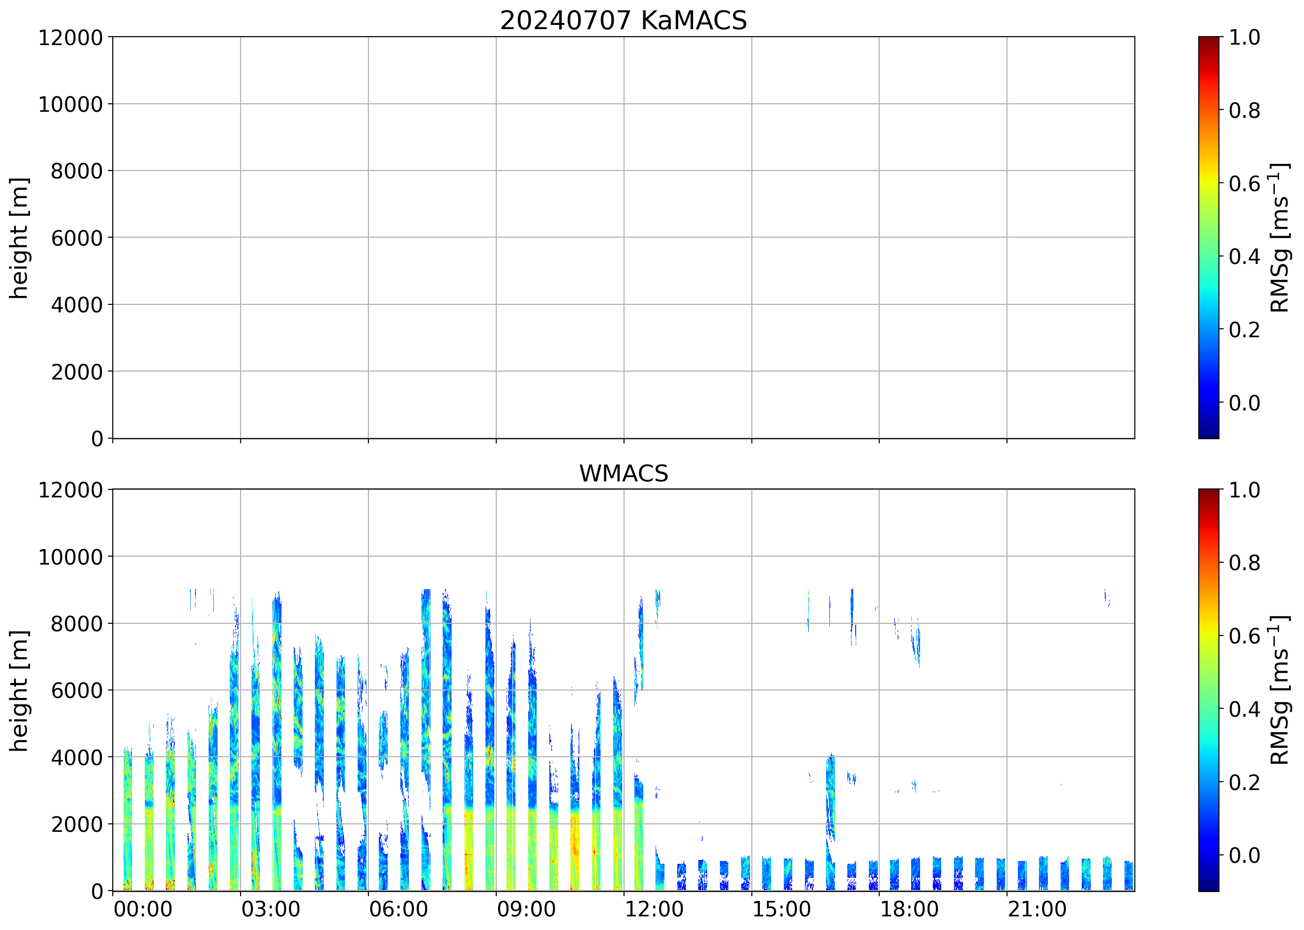This screenshot has width=1304, height=930.
Task: Click the '12000' y-tick of the top plot
Action: tap(70, 38)
